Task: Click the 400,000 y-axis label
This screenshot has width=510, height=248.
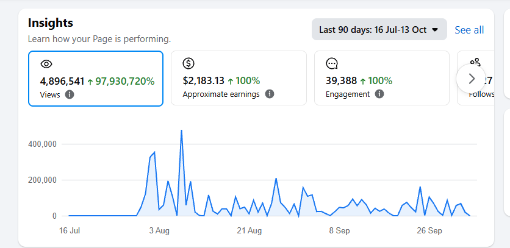Action: click(43, 144)
